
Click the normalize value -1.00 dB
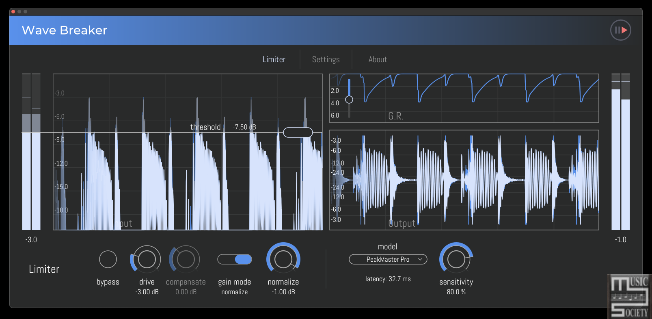tap(283, 292)
